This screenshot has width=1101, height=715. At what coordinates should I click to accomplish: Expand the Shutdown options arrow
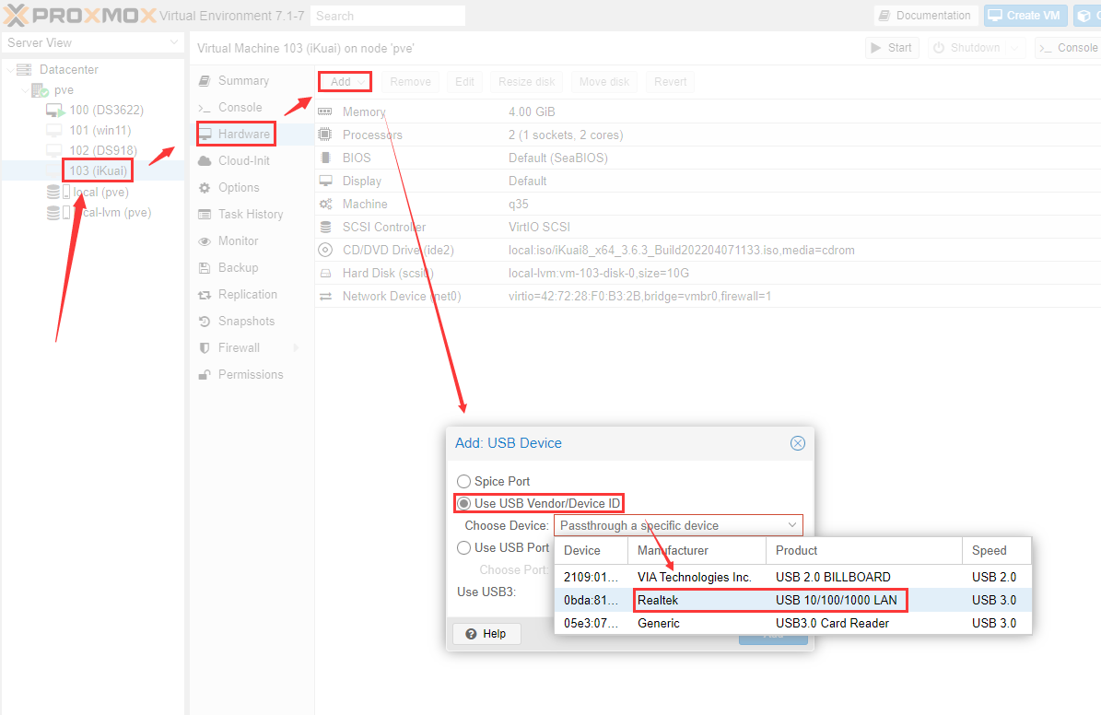click(1015, 48)
